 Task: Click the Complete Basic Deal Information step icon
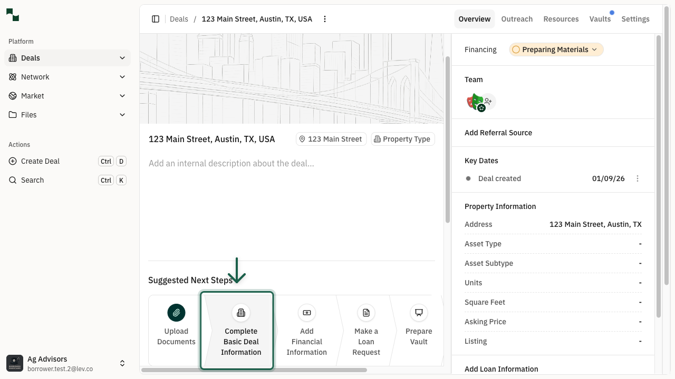pos(241,313)
